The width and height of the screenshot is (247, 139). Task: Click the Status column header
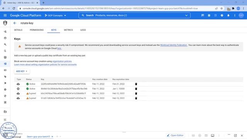coord(29,79)
